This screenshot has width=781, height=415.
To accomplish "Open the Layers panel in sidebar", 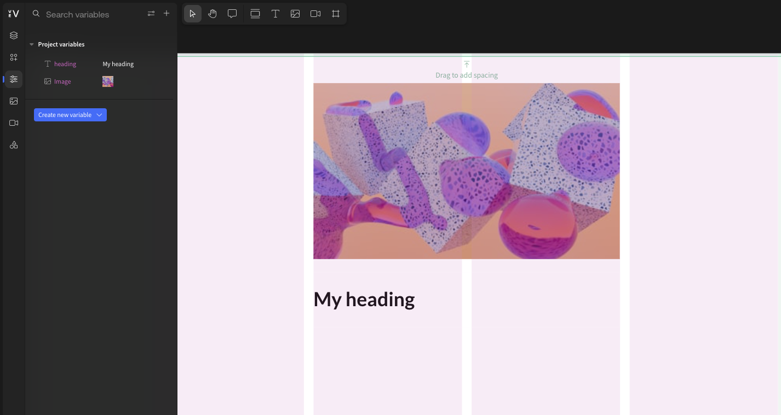I will pyautogui.click(x=14, y=36).
